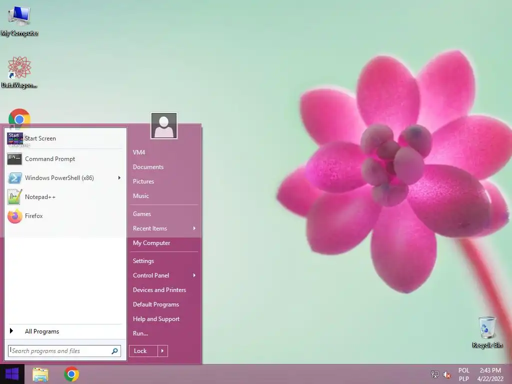Open shutdown options arrow beside Lock
Screen dimensions: 512x384
162,351
